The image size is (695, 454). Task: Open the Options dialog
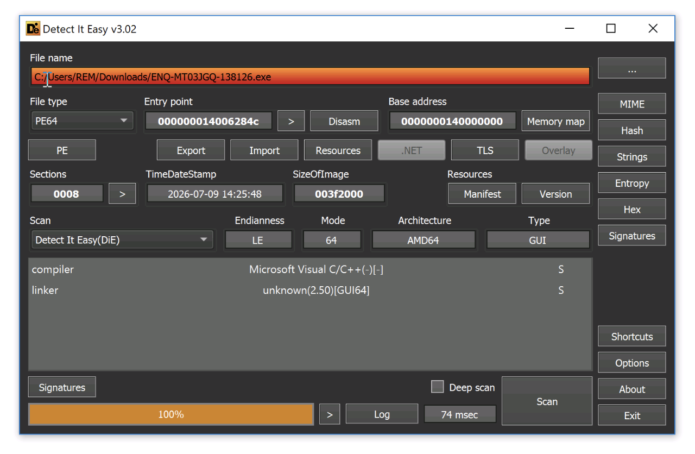point(632,363)
